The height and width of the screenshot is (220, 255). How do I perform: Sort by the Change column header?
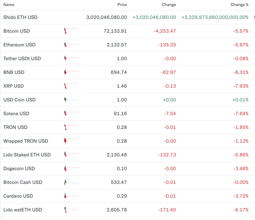pos(169,5)
